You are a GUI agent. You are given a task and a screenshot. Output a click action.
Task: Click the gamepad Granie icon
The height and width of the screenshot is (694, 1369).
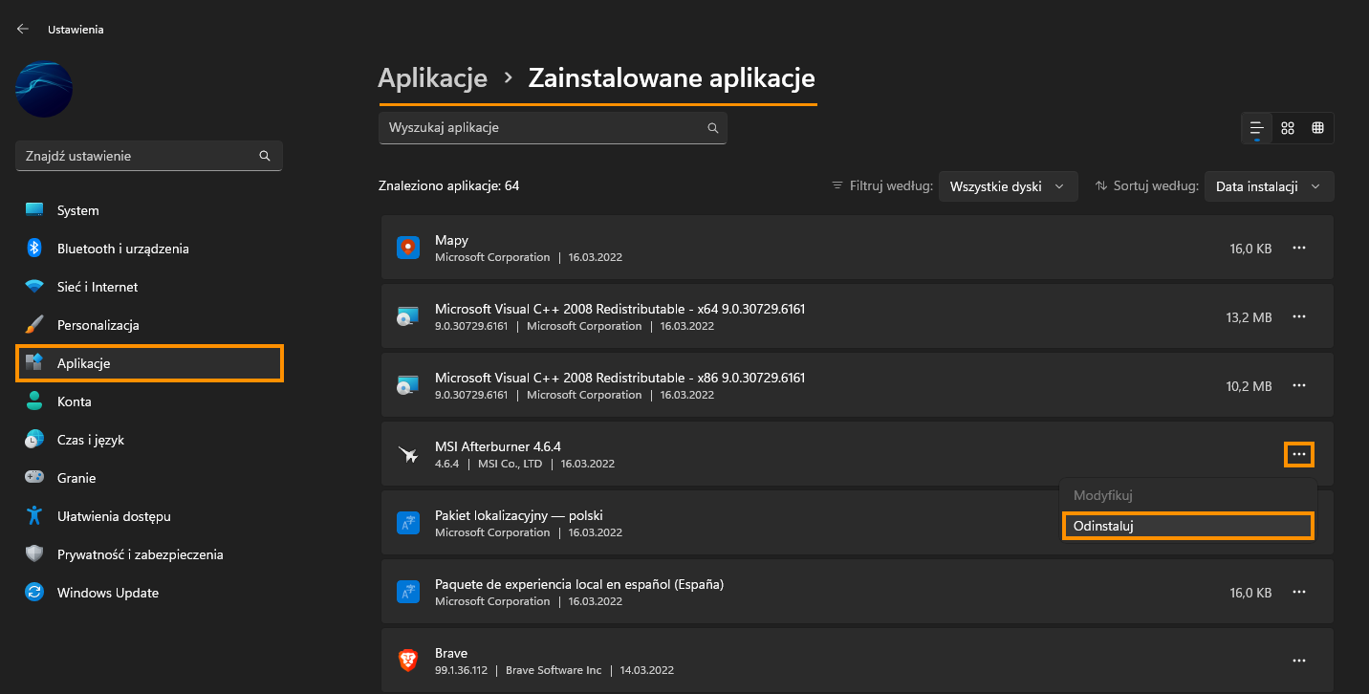34,477
